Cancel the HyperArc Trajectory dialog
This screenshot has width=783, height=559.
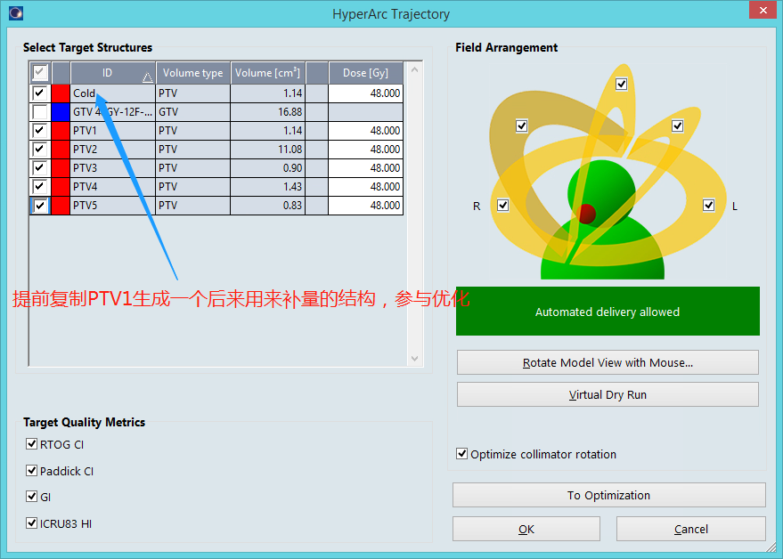[x=691, y=529]
